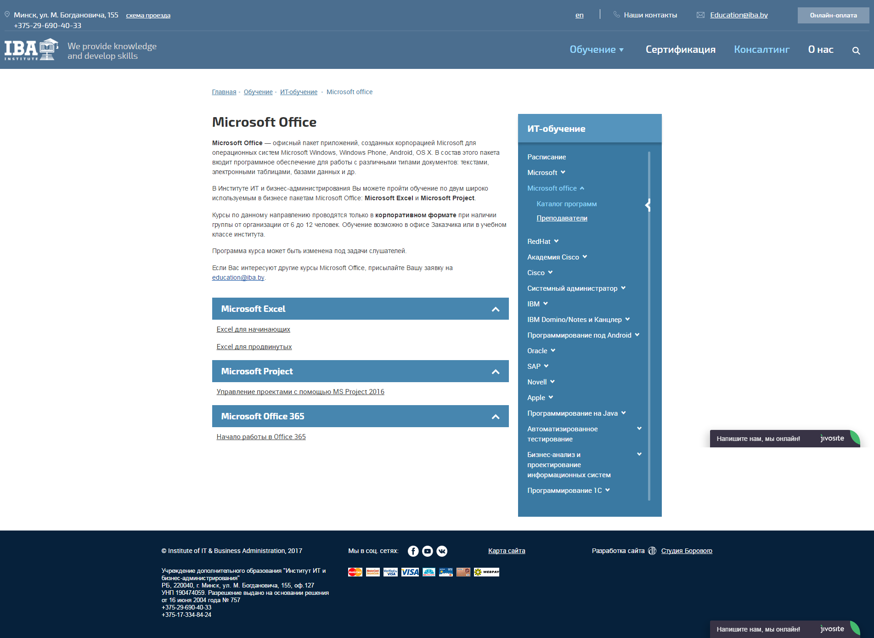Click the Онлайн-оплата button
Image resolution: width=874 pixels, height=638 pixels.
tap(833, 15)
